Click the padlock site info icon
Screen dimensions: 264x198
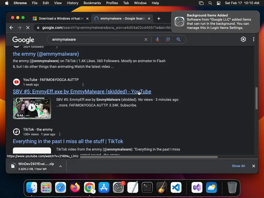click(x=38, y=28)
